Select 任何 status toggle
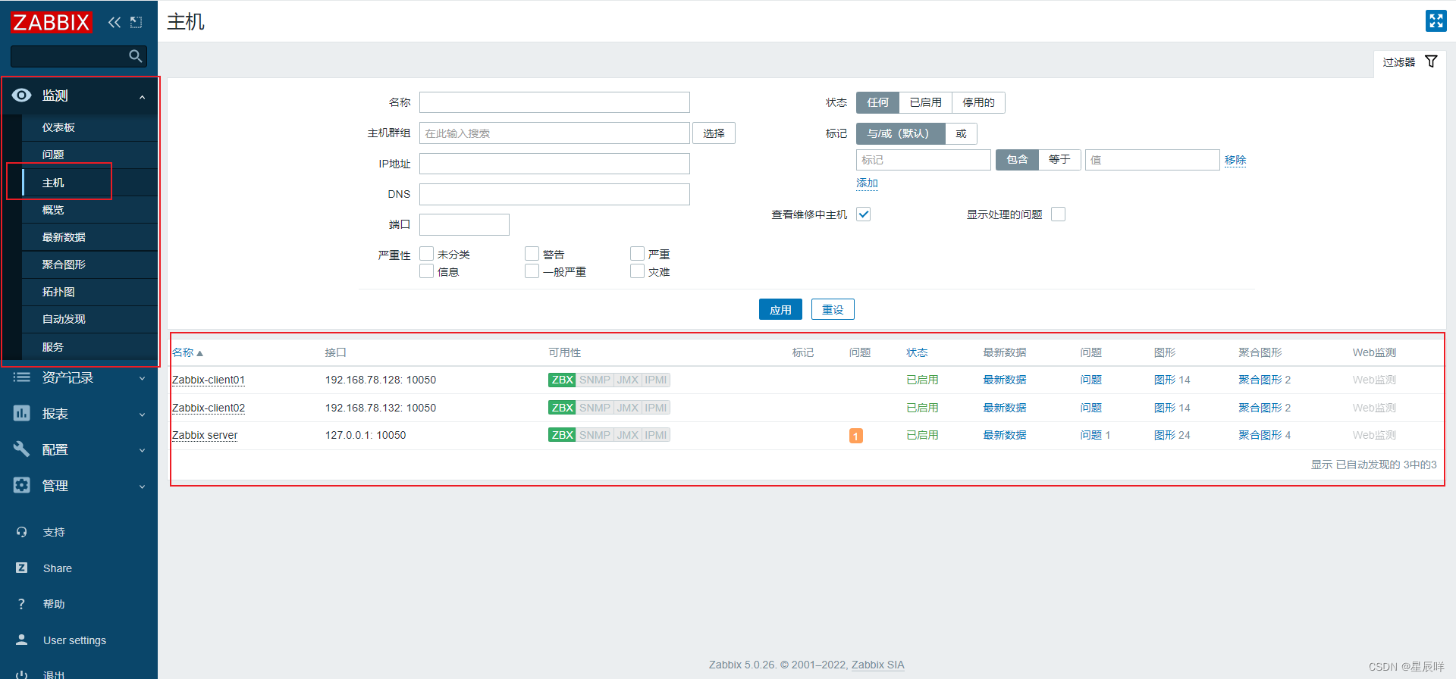Image resolution: width=1456 pixels, height=679 pixels. coord(877,102)
